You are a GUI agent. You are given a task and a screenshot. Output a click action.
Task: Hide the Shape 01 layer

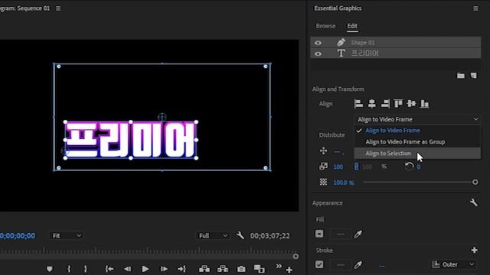pyautogui.click(x=318, y=43)
